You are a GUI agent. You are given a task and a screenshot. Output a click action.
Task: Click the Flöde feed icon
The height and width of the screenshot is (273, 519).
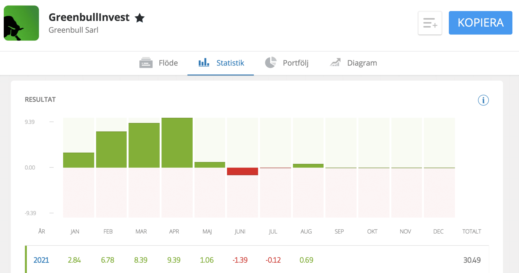(146, 63)
